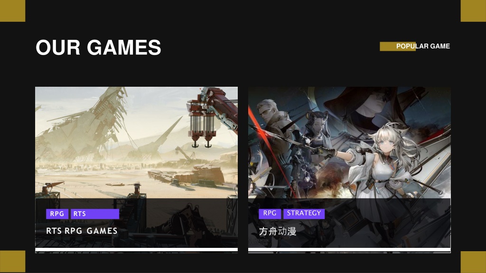
Task: Click the RPG tag on the left card
Action: pos(57,214)
